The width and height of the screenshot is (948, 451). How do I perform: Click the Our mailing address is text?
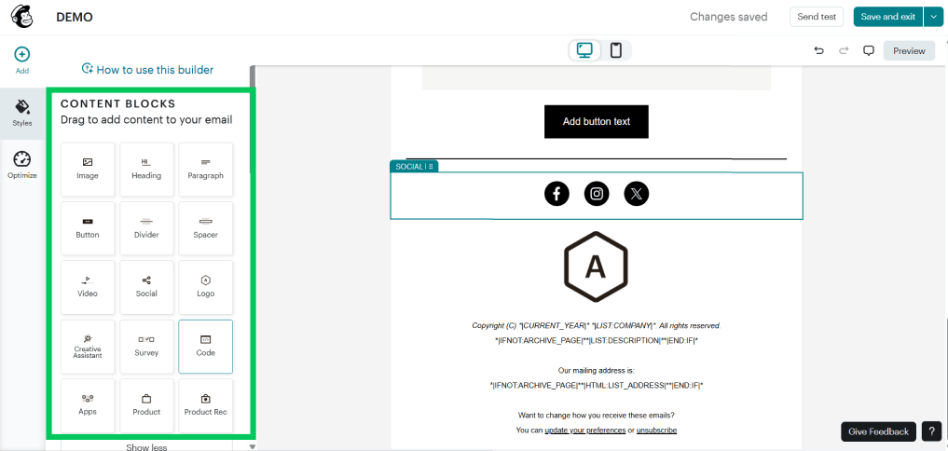pyautogui.click(x=597, y=371)
